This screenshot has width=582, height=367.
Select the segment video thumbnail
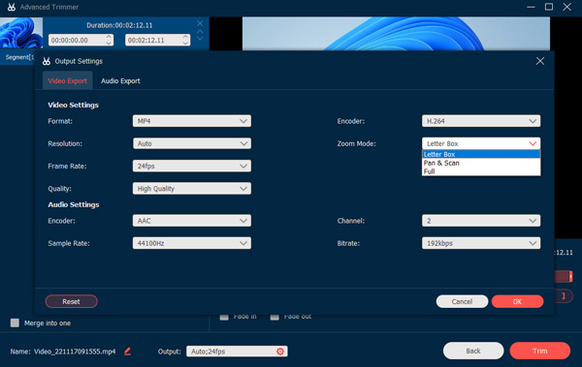coord(21,33)
